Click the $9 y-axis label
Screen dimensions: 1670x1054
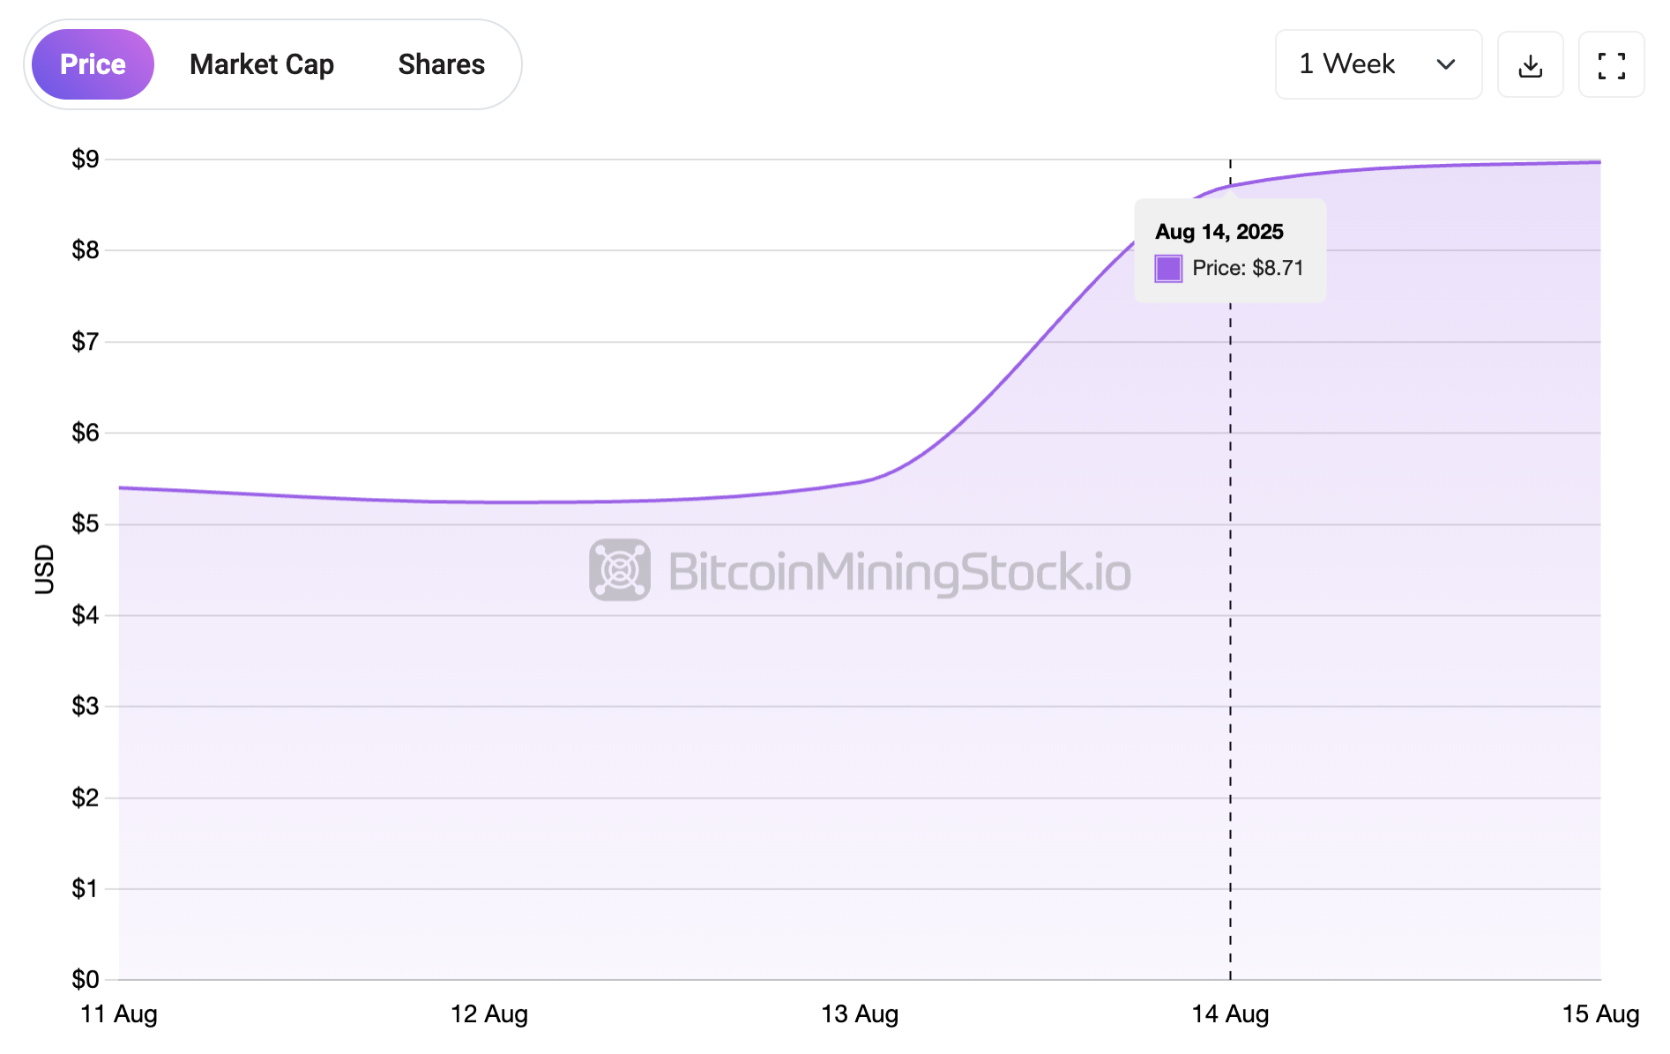pyautogui.click(x=86, y=160)
